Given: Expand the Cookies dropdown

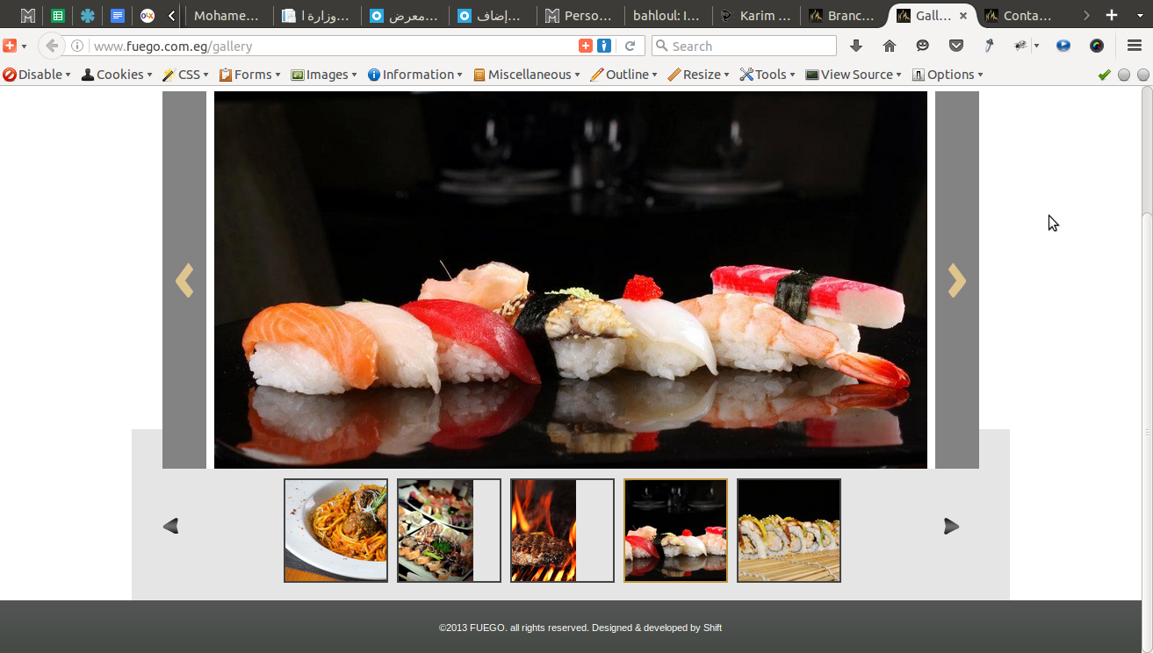Looking at the screenshot, I should pos(117,75).
